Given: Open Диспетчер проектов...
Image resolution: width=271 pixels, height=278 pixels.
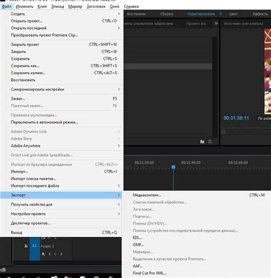Looking at the screenshot, I should tap(61, 223).
